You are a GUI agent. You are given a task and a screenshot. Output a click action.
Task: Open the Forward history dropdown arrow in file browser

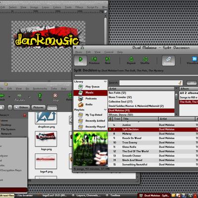pos(30,97)
